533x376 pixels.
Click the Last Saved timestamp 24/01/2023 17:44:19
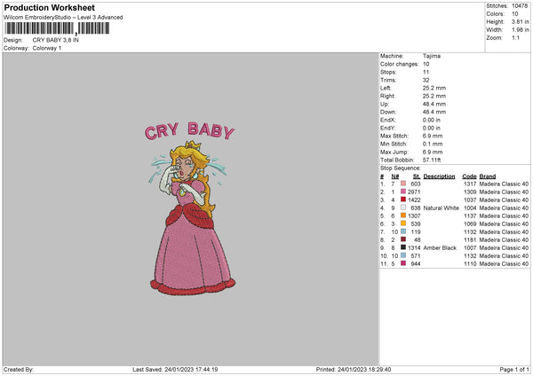(x=191, y=369)
